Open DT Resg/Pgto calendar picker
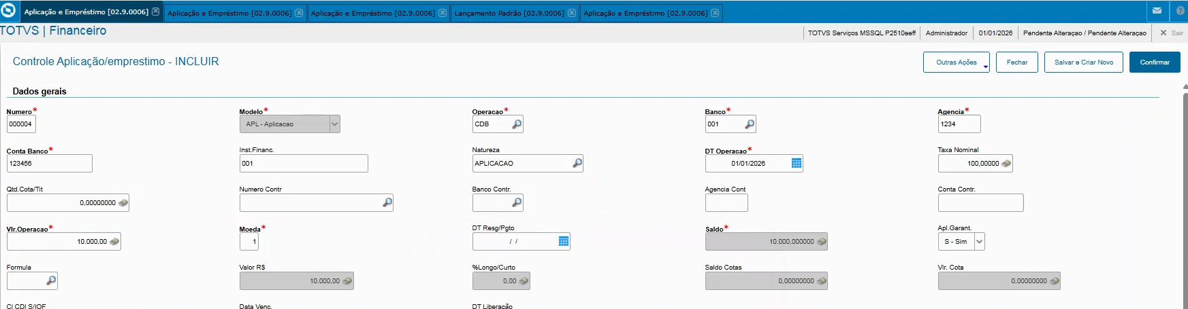 [x=564, y=241]
